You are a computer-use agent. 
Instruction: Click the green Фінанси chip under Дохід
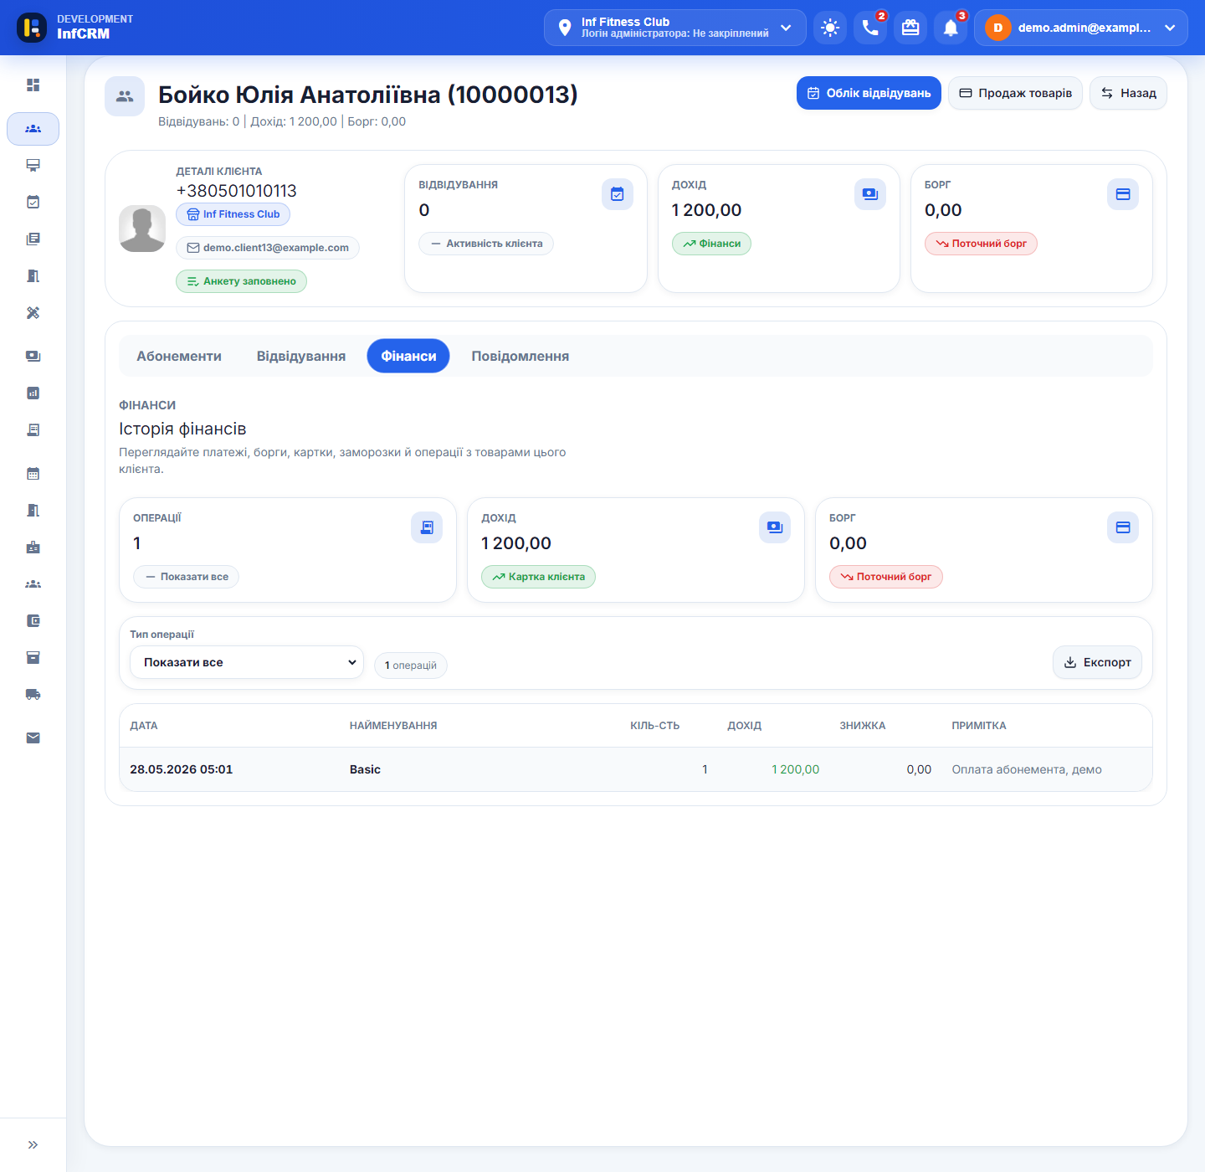pyautogui.click(x=711, y=244)
